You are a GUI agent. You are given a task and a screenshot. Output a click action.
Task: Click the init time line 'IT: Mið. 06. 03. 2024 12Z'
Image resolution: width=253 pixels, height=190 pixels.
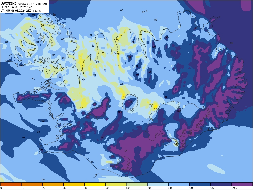[16, 7]
